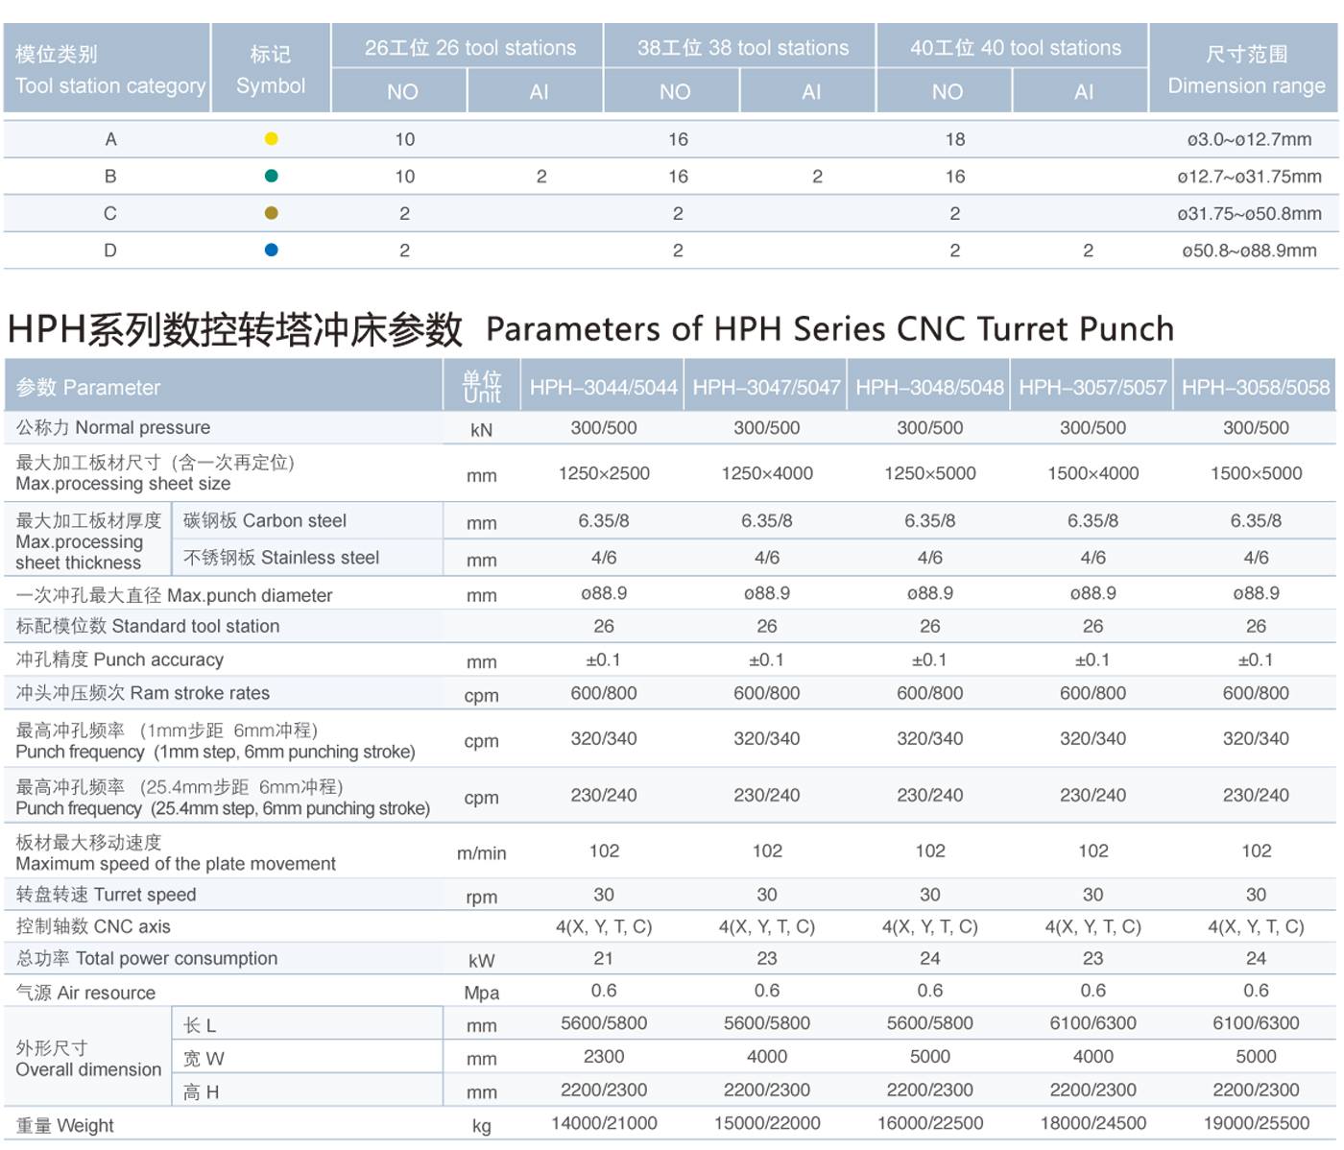Click the Dimension range header cell

1245,70
